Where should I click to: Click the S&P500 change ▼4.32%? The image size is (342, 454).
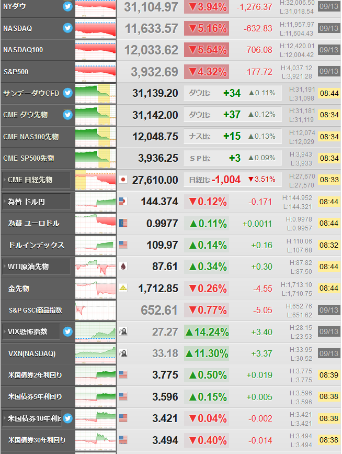coord(207,72)
